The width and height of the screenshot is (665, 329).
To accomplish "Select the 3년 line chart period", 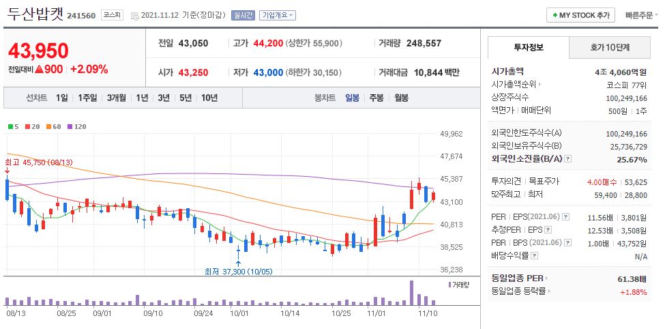I will point(164,98).
